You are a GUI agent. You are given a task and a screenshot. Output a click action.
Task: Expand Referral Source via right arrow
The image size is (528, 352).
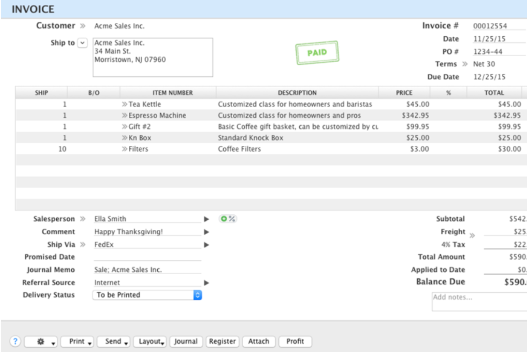(x=206, y=282)
